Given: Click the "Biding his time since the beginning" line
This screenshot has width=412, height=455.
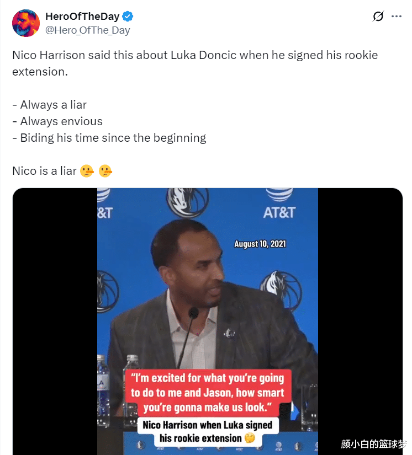Looking at the screenshot, I should (109, 138).
